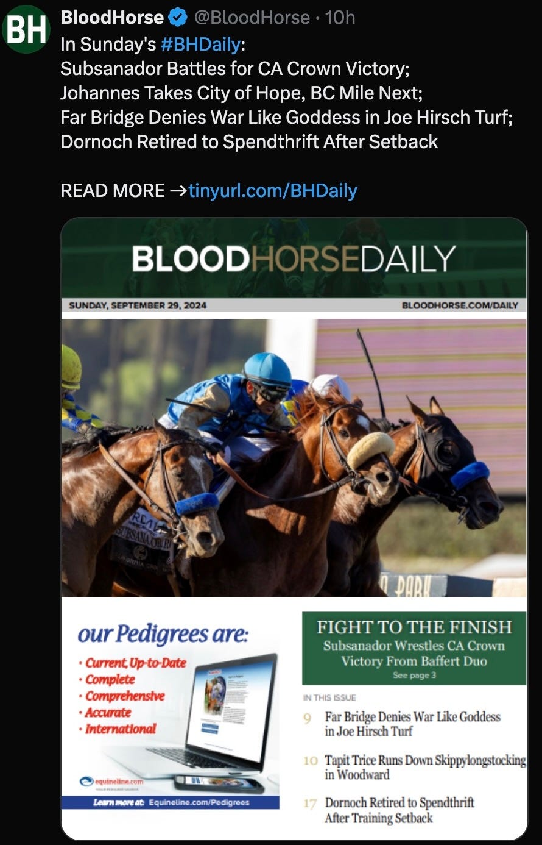
Task: Click the our Pedigrees are advertisement
Action: [x=171, y=711]
